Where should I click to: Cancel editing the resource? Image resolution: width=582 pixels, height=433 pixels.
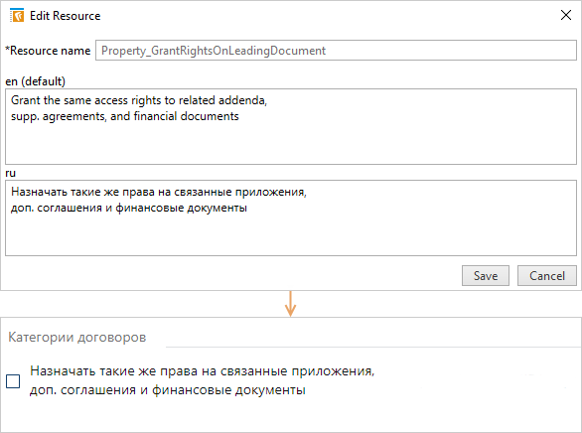[546, 276]
